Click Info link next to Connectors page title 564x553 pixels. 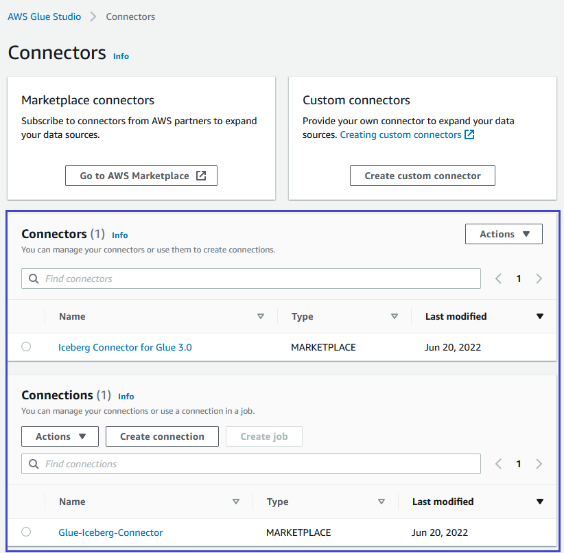point(121,56)
